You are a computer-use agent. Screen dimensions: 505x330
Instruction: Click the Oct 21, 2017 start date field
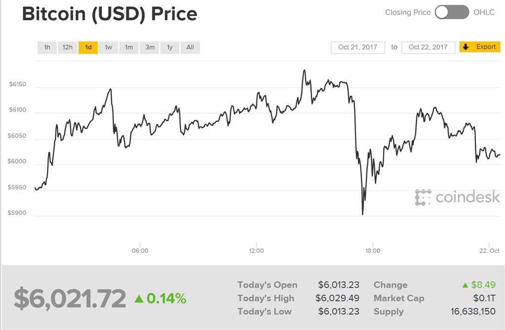[x=358, y=47]
